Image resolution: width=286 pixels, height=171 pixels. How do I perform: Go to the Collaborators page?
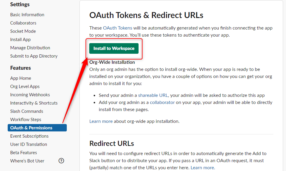click(23, 23)
